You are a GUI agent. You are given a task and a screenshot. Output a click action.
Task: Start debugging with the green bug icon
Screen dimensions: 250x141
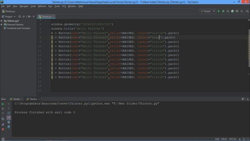coord(223,11)
